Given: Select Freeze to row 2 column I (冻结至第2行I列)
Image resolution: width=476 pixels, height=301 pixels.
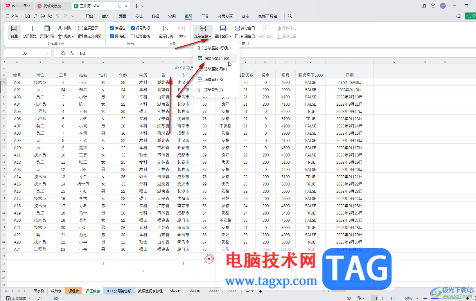Looking at the screenshot, I should coord(216,48).
